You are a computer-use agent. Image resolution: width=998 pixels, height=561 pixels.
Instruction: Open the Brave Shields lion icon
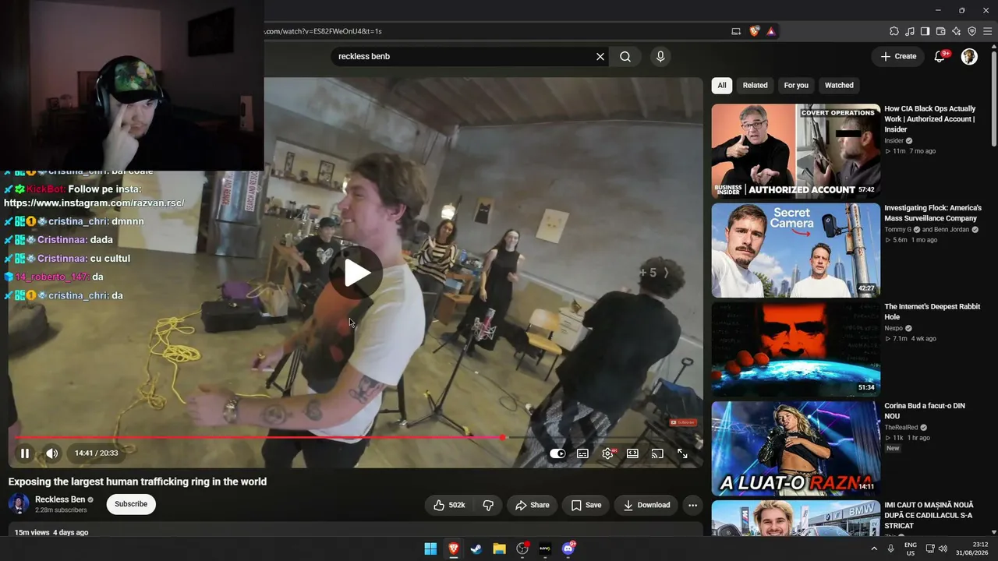coord(754,31)
